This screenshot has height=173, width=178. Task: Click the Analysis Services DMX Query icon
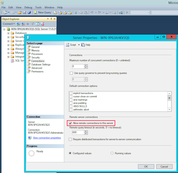click(65, 13)
